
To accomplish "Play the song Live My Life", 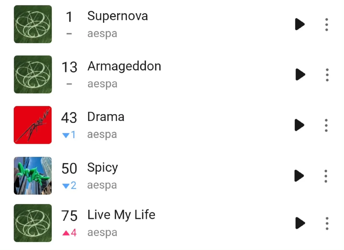I will 300,223.
